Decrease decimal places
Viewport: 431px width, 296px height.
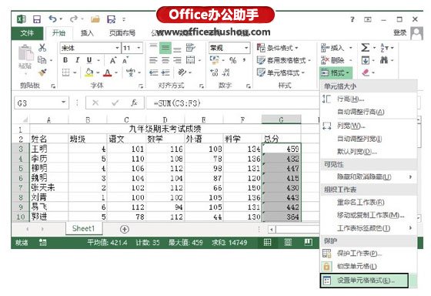pyautogui.click(x=226, y=72)
